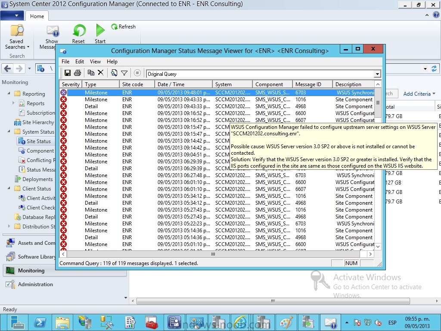Click Refresh in the ribbon
The height and width of the screenshot is (331, 441).
pyautogui.click(x=124, y=27)
